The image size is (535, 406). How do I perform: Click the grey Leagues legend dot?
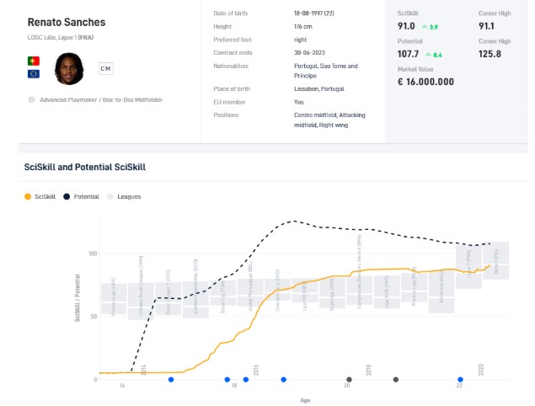[110, 196]
